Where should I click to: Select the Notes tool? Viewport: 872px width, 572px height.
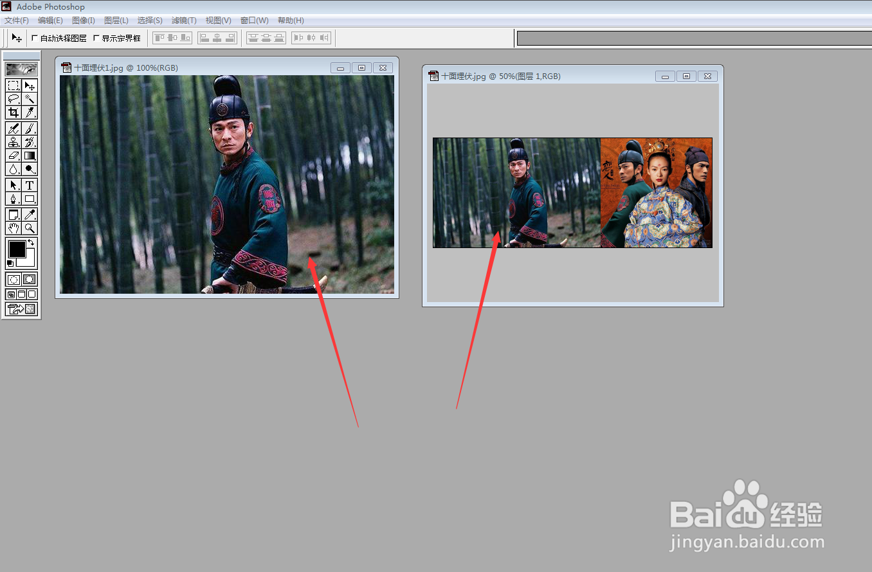pyautogui.click(x=14, y=215)
